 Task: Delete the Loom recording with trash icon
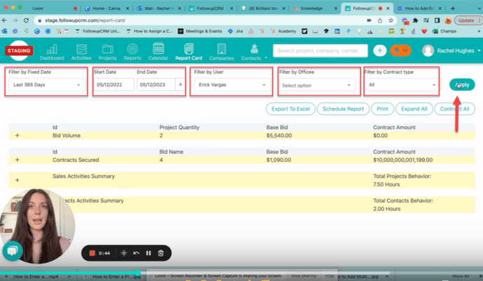coord(161,253)
